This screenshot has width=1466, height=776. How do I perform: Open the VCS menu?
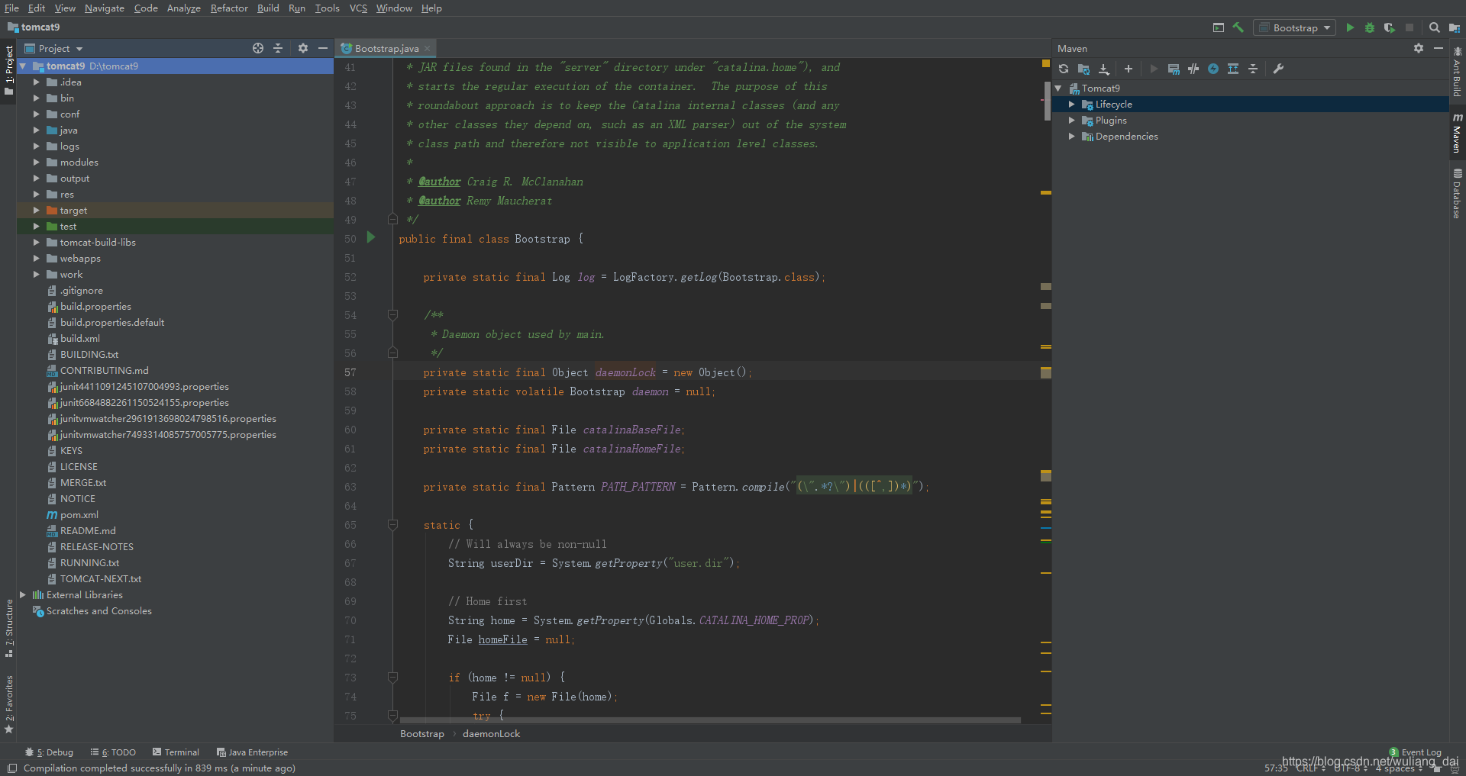point(358,8)
